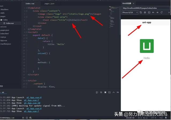Rotate the device preview orientation
171x120 pixels.
(141, 13)
